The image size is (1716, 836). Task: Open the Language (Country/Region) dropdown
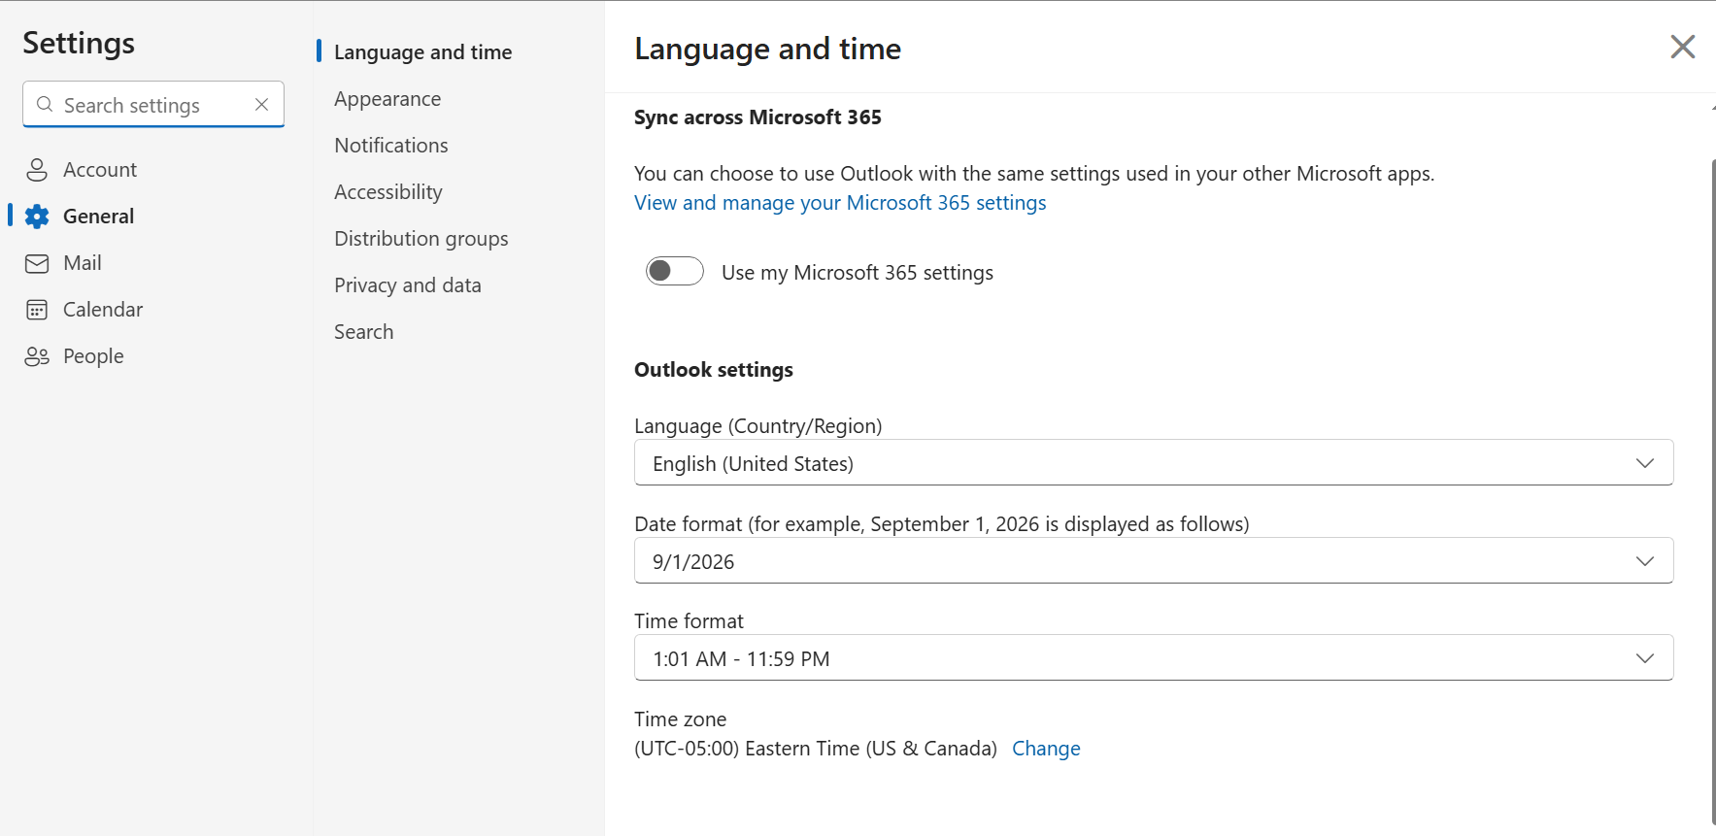[x=1154, y=463]
